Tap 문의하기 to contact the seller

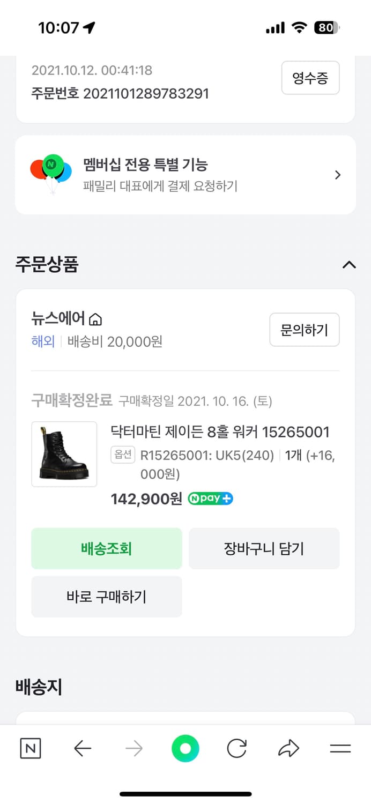pyautogui.click(x=305, y=330)
